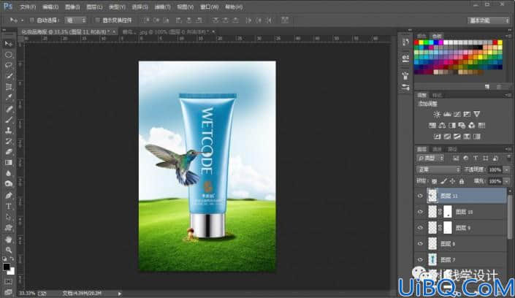Add an Invert adjustment layer

(x=437, y=137)
